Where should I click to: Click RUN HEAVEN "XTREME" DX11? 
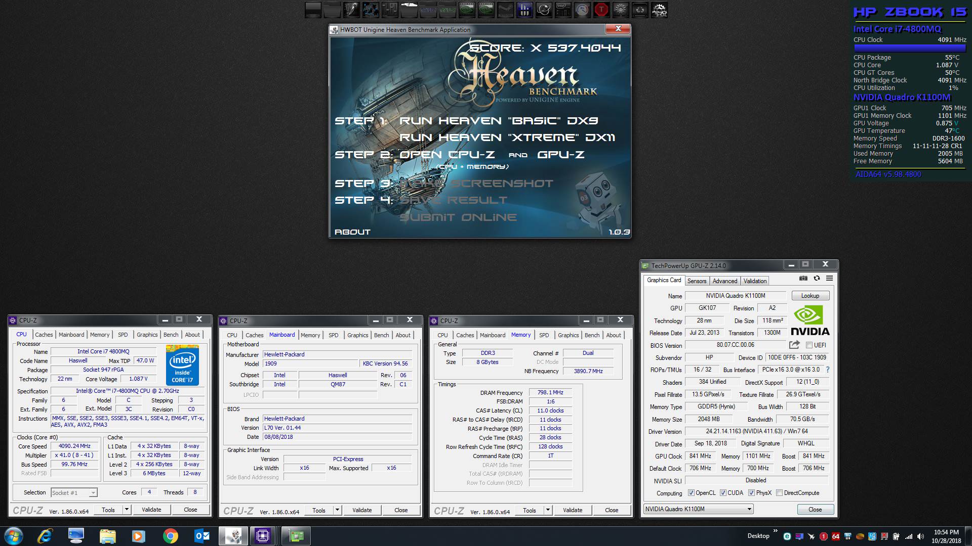point(507,138)
